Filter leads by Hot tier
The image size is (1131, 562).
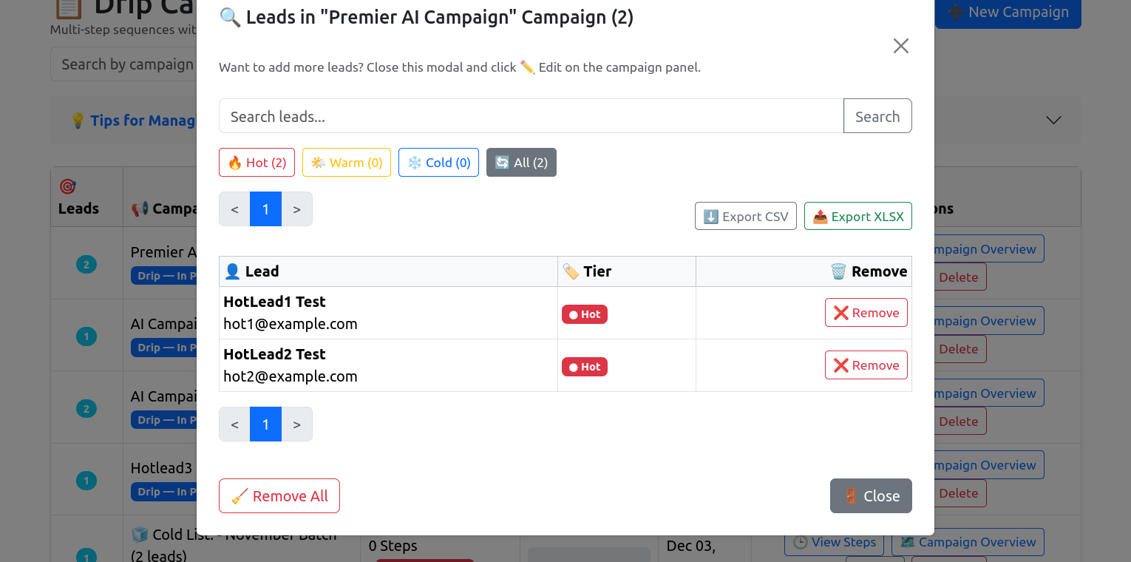(257, 163)
